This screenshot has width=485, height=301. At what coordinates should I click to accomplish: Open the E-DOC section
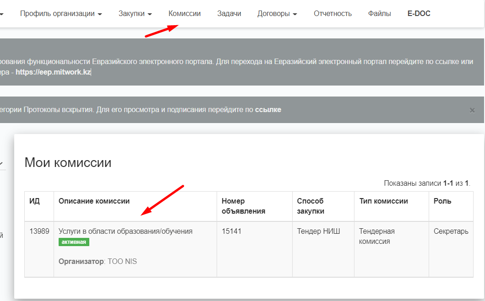tap(419, 14)
